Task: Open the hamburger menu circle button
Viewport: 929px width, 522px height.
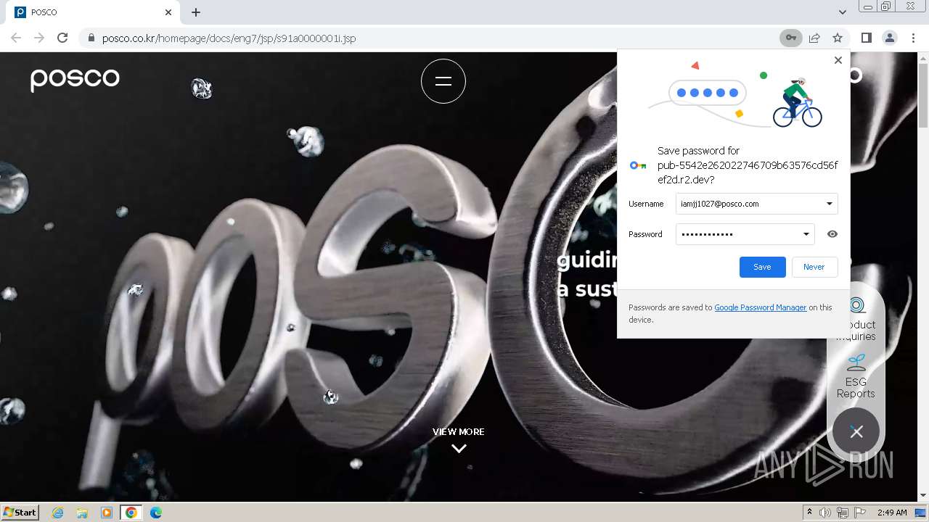Action: point(443,81)
